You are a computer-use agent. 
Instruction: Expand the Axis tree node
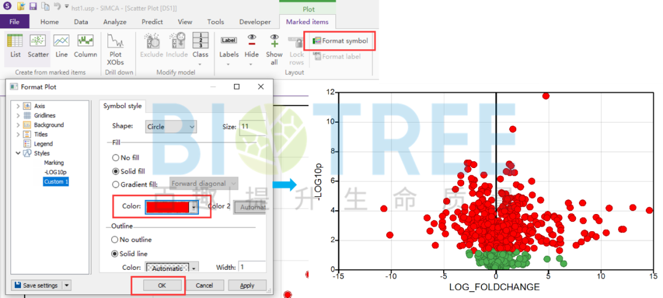[18, 106]
